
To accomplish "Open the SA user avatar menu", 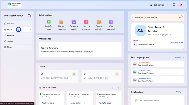I will pyautogui.click(x=181, y=5).
